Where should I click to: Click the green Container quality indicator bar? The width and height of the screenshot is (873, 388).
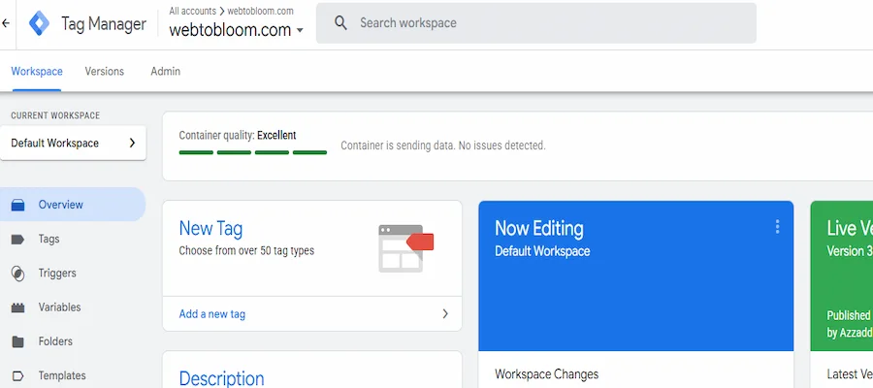(x=253, y=152)
